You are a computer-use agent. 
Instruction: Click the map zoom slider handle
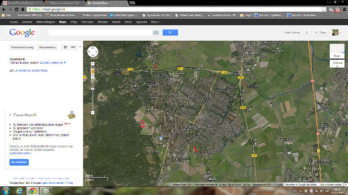[93, 89]
